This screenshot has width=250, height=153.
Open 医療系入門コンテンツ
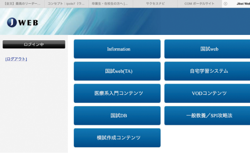pyautogui.click(x=117, y=94)
